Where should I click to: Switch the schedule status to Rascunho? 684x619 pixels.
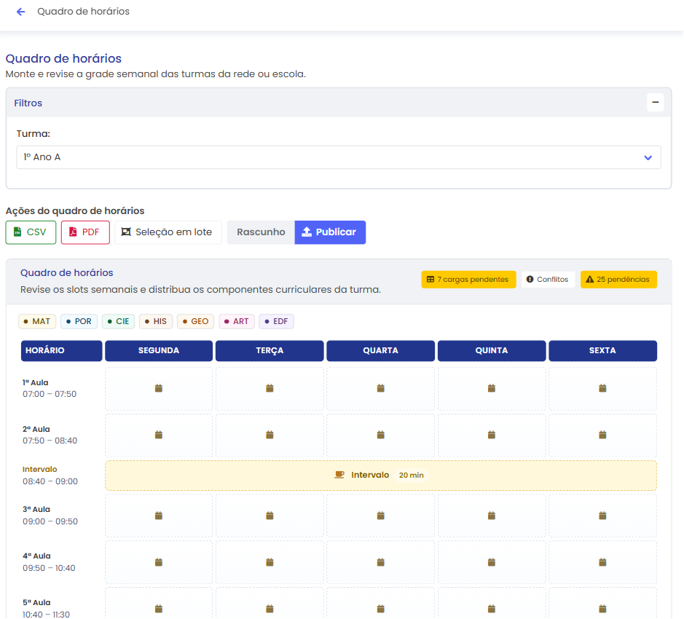pyautogui.click(x=261, y=232)
